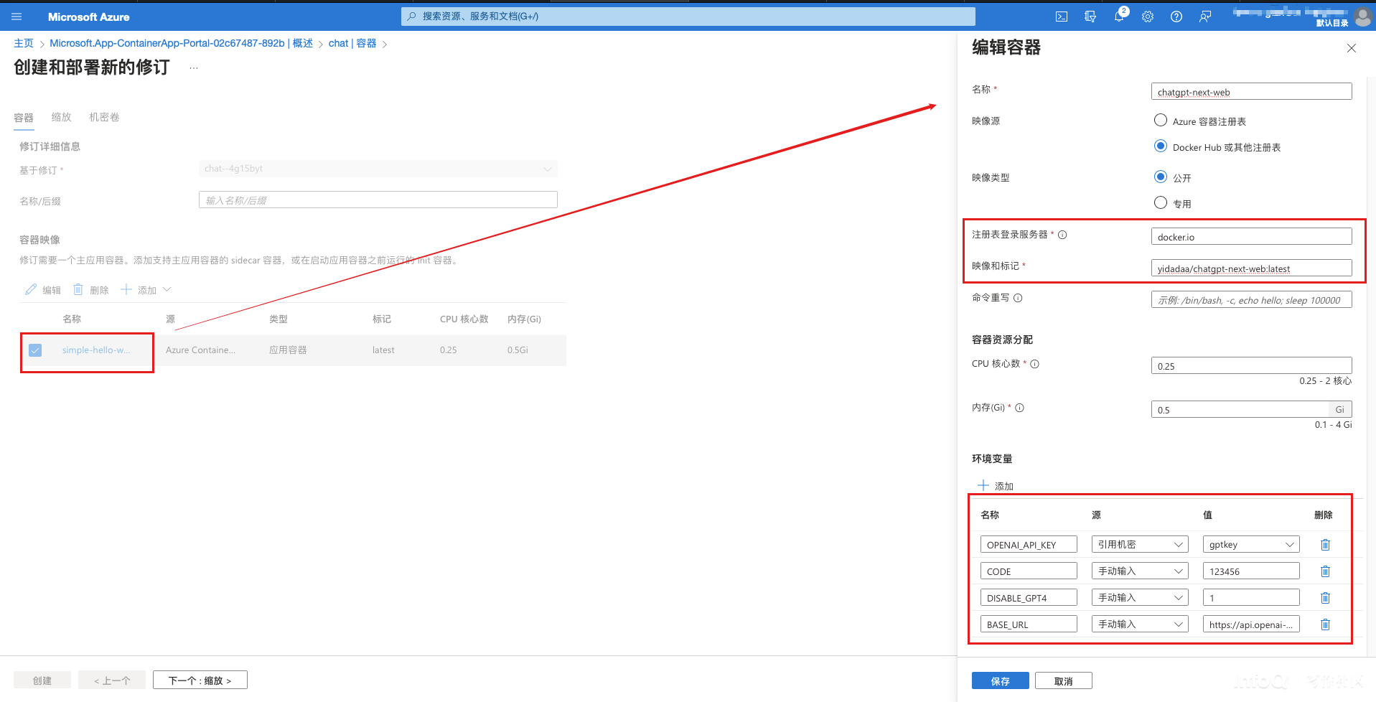
Task: Open simple-hello-w container link
Action: click(96, 350)
